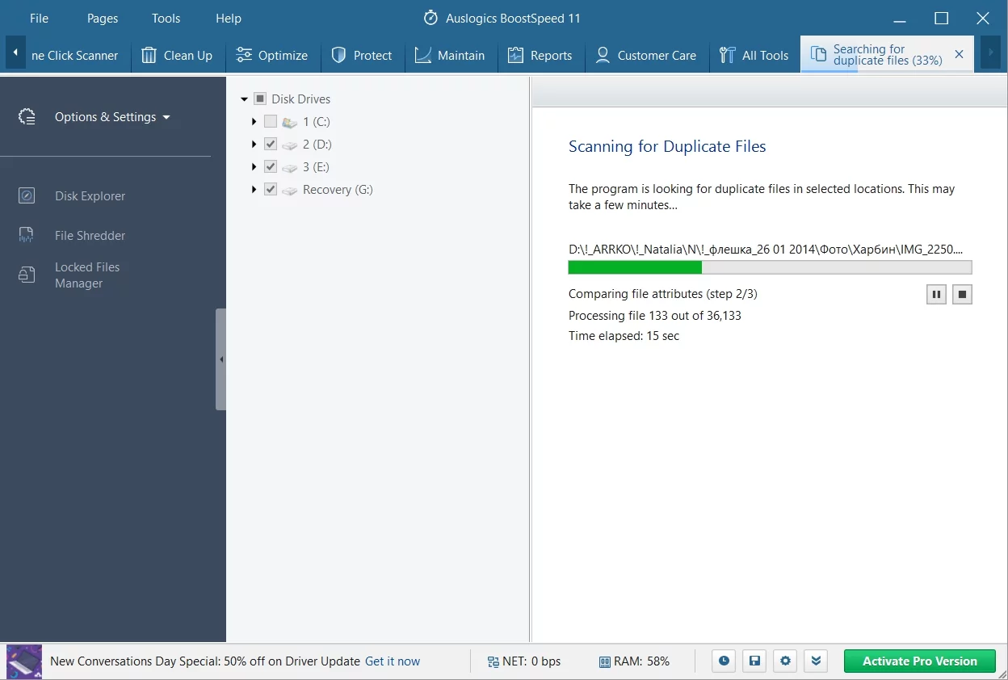The height and width of the screenshot is (680, 1008).
Task: Open the Options & Settings dropdown
Action: [112, 117]
